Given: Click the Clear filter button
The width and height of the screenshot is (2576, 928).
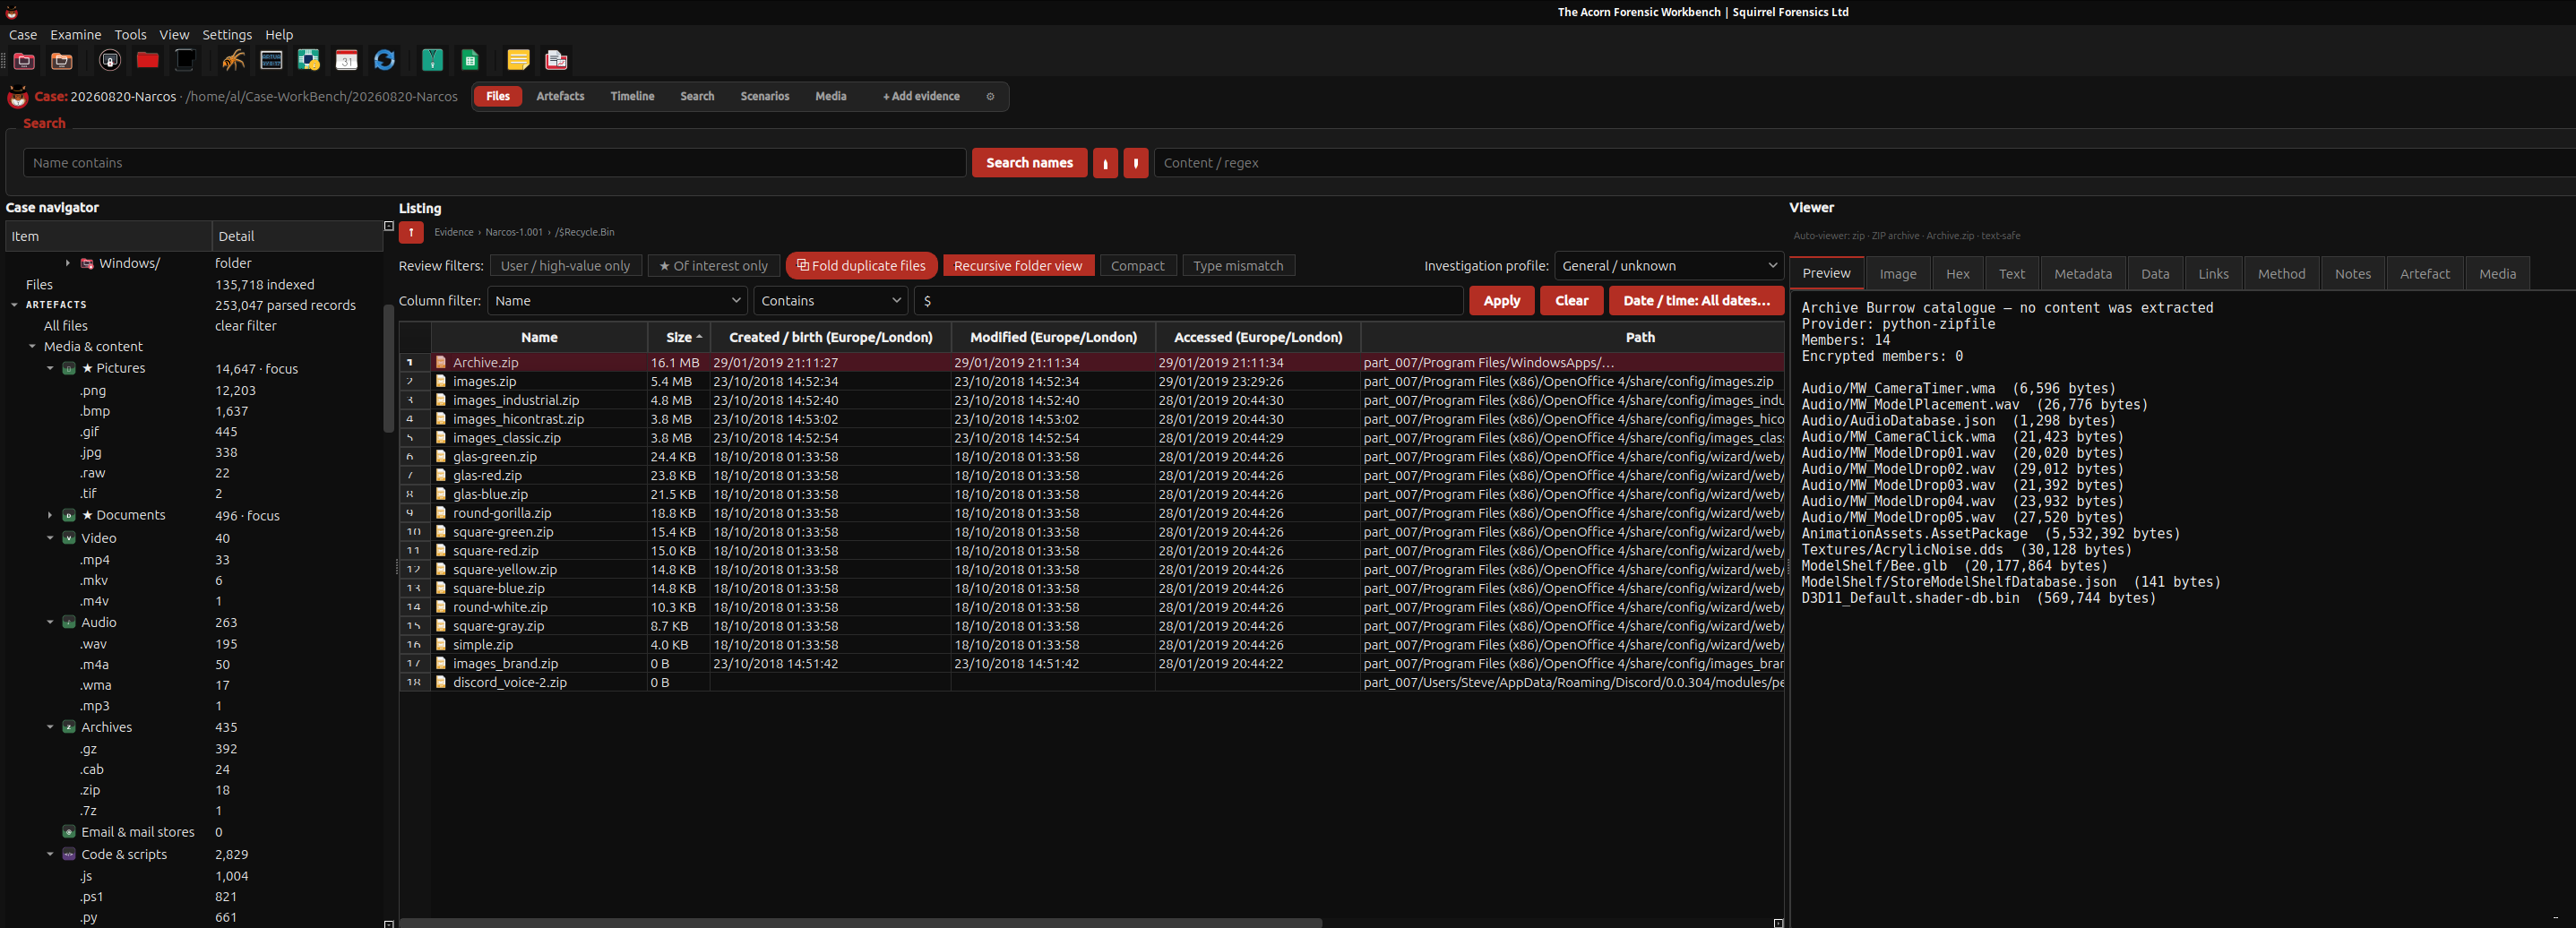Looking at the screenshot, I should click(x=1571, y=301).
